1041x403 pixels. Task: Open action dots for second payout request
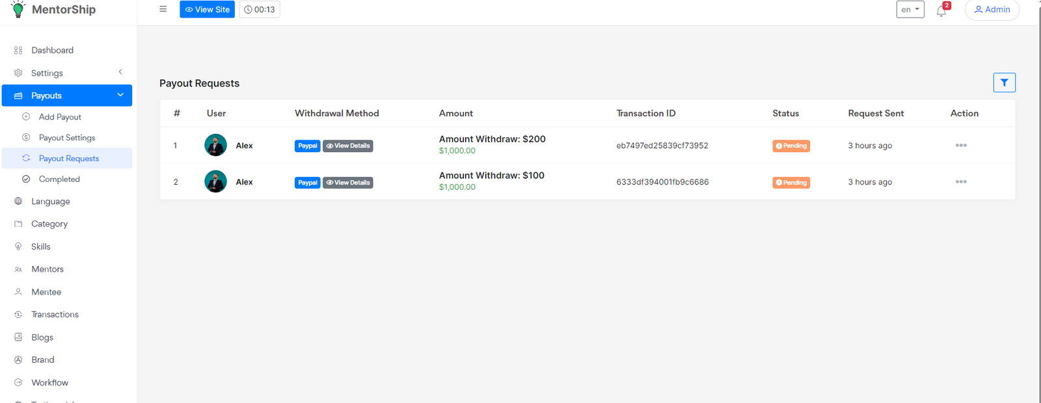pos(960,182)
